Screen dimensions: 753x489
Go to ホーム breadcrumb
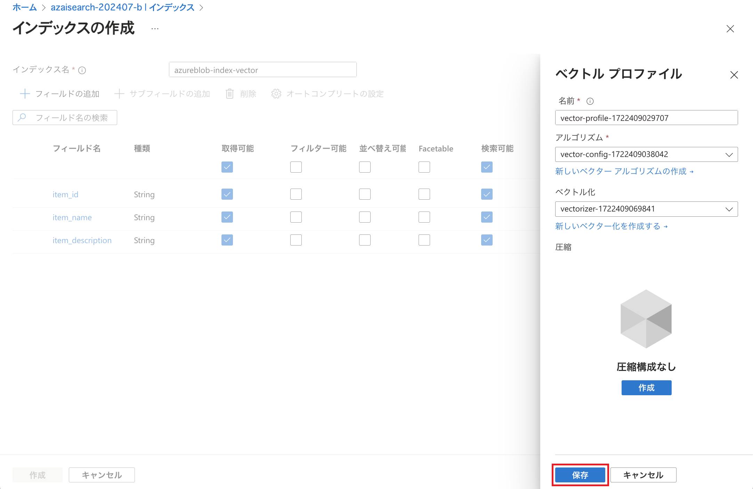click(24, 7)
